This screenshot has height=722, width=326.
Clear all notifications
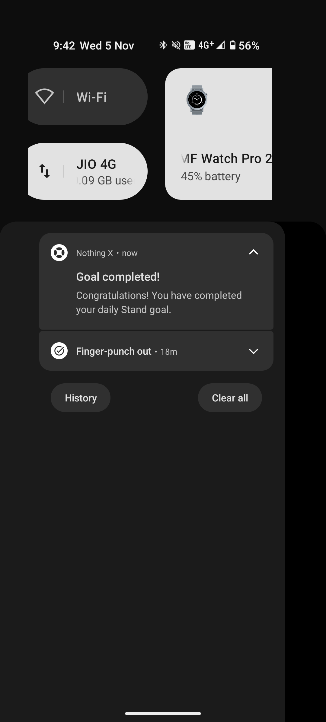tap(230, 398)
